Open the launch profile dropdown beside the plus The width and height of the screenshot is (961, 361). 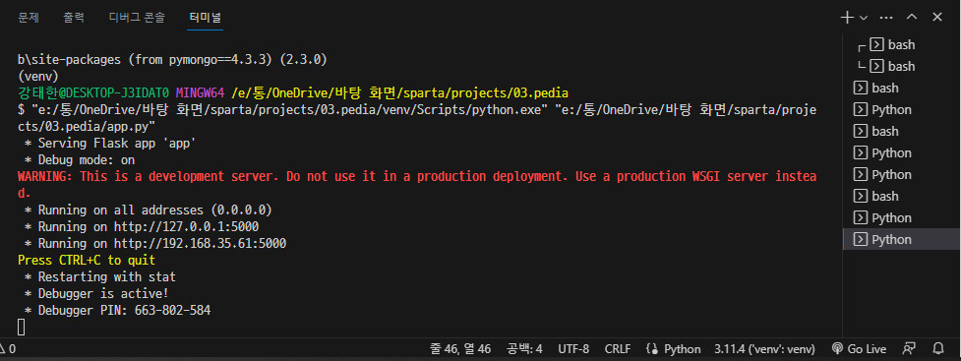(864, 17)
